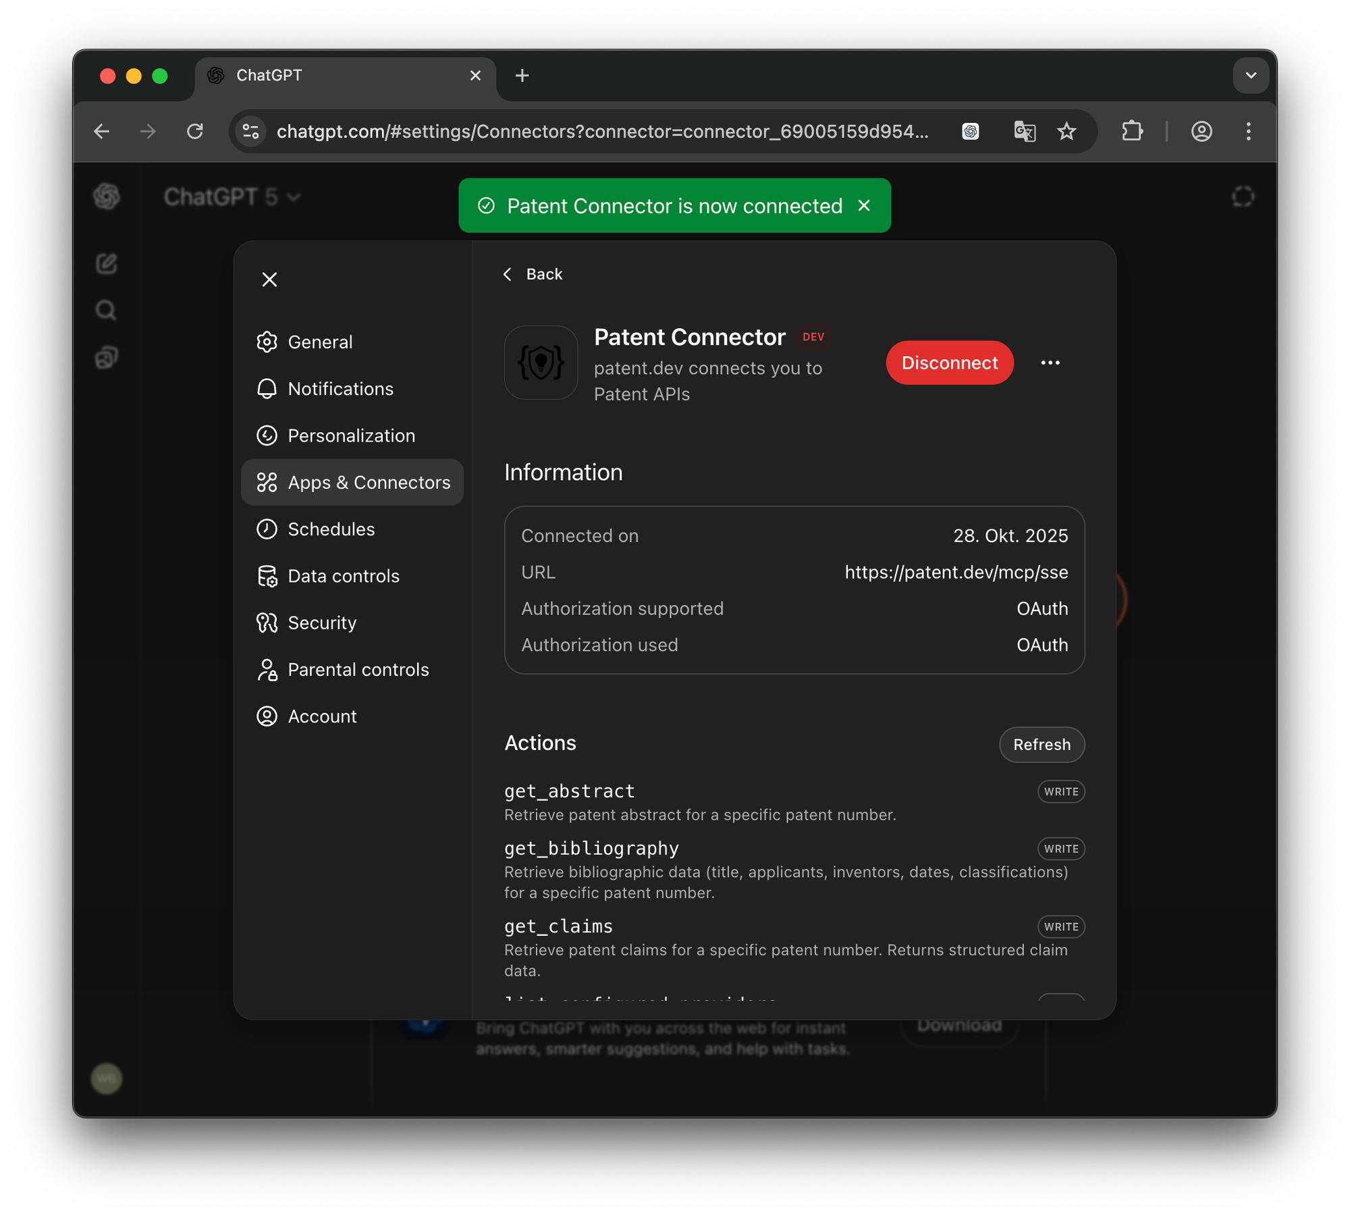Dismiss the Patent Connector connected notification
This screenshot has height=1214, width=1350.
pyautogui.click(x=864, y=206)
